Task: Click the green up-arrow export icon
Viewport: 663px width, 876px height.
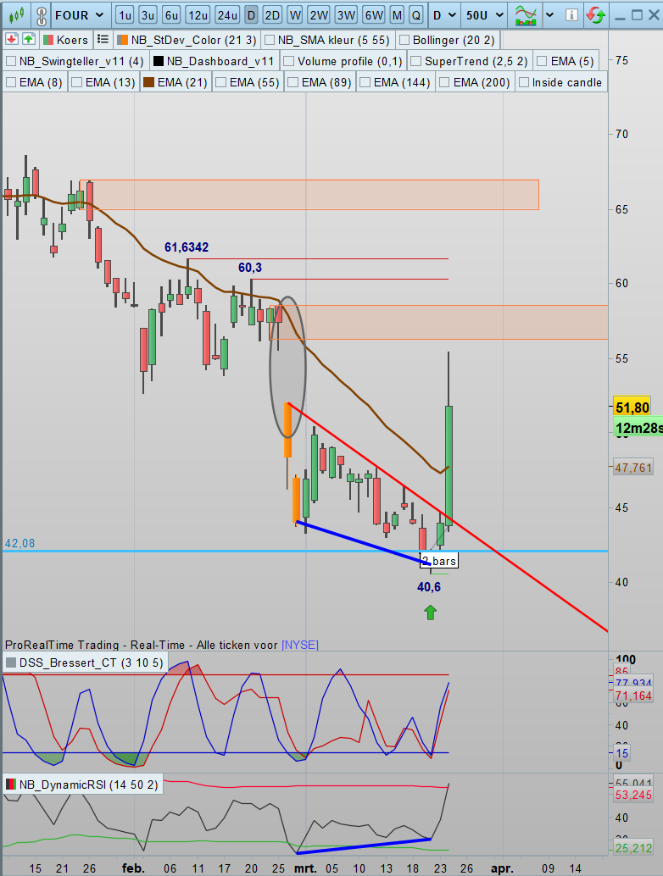Action: click(x=29, y=39)
